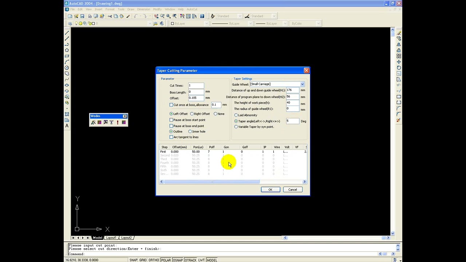Enable Arc tangent to lines option
This screenshot has height=262, width=466.
point(171,137)
